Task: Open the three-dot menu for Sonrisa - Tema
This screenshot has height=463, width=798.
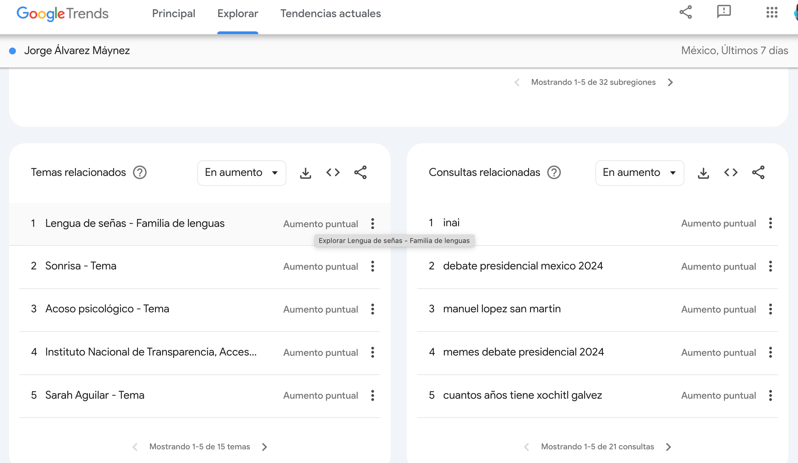Action: 373,266
